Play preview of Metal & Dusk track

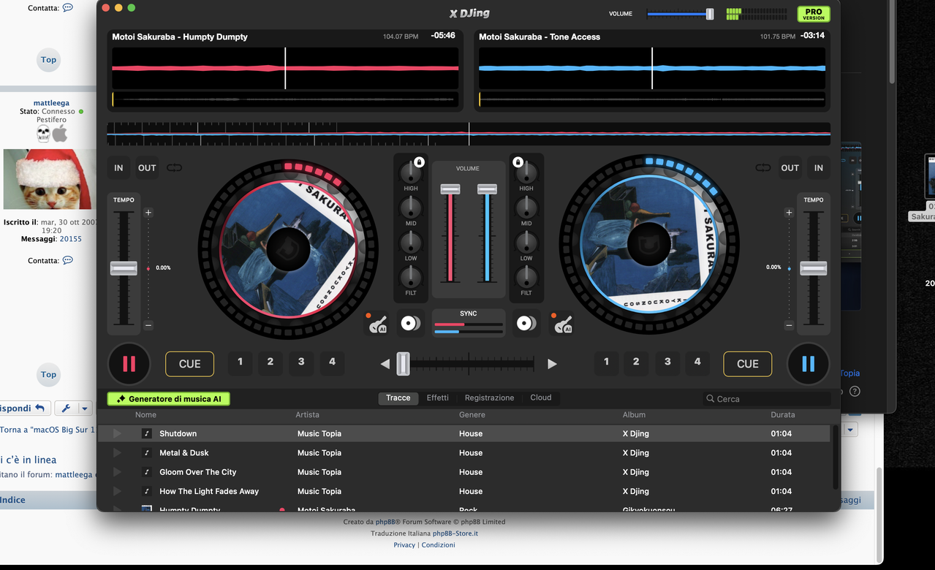(x=117, y=452)
